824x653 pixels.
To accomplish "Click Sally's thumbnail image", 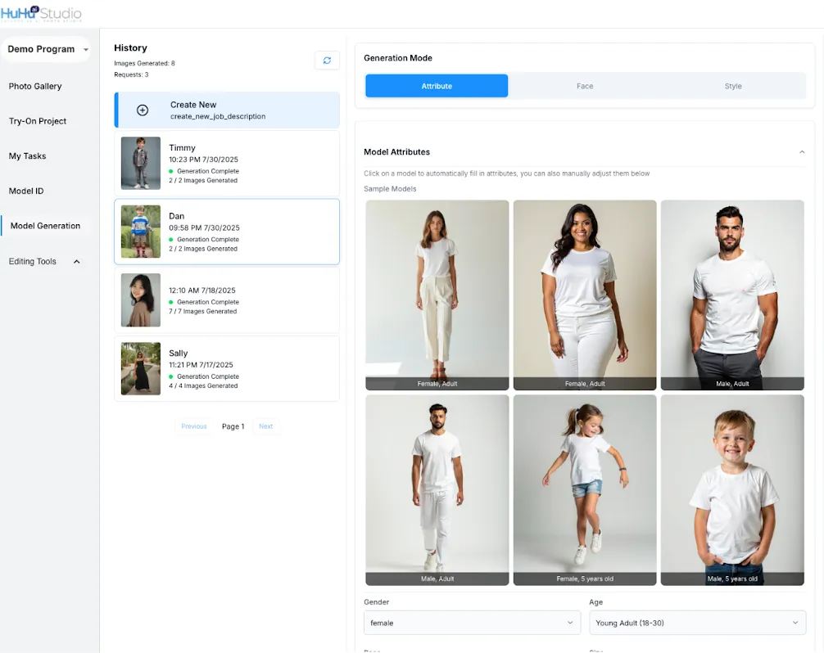I will (x=141, y=368).
